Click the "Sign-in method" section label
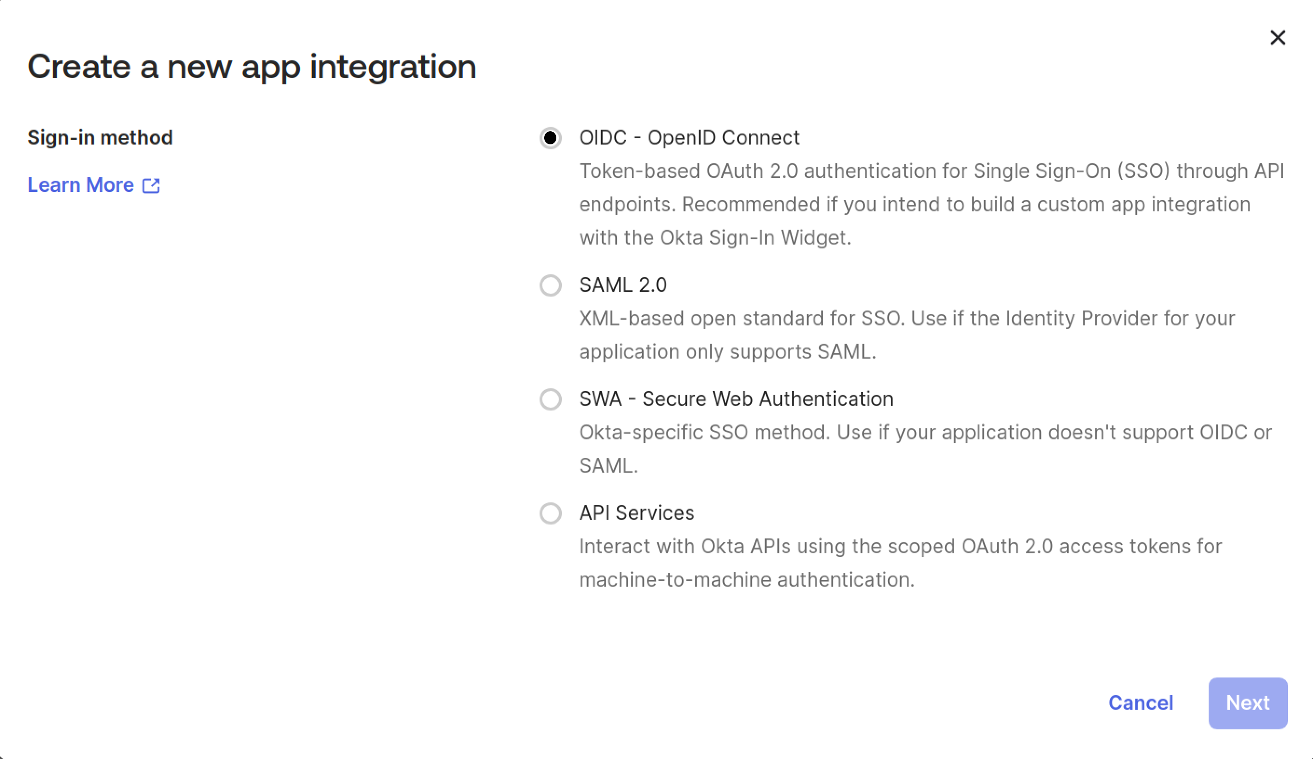The image size is (1313, 759). (x=100, y=138)
